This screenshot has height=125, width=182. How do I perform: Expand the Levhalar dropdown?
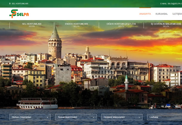[165, 117]
